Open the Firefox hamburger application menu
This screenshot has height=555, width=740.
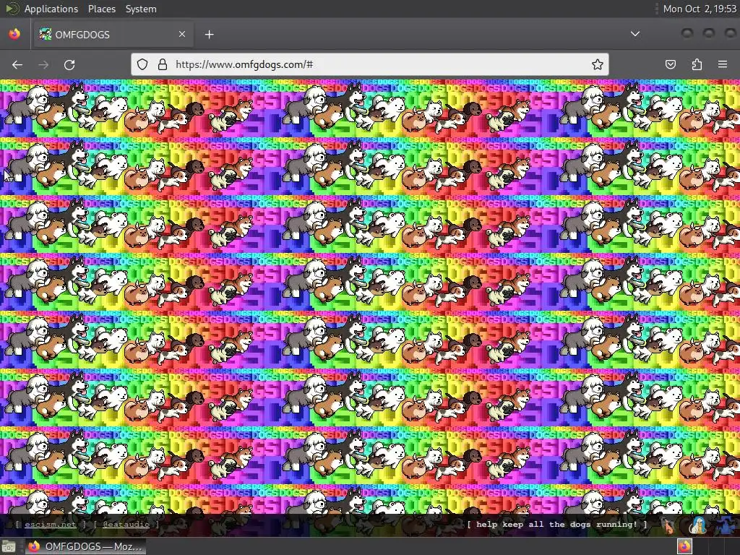pos(723,64)
